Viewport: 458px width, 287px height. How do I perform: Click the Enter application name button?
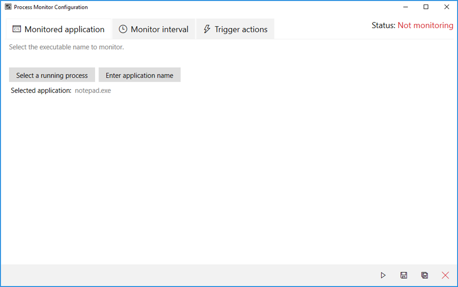[x=139, y=75]
